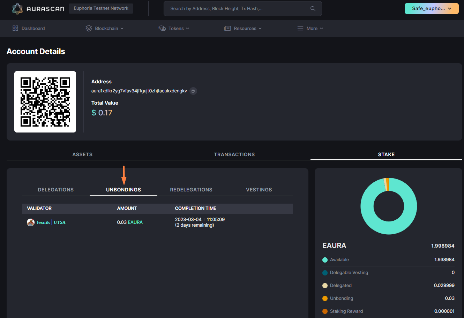Expand the Tokens menu chevron
This screenshot has width=464, height=318.
188,29
